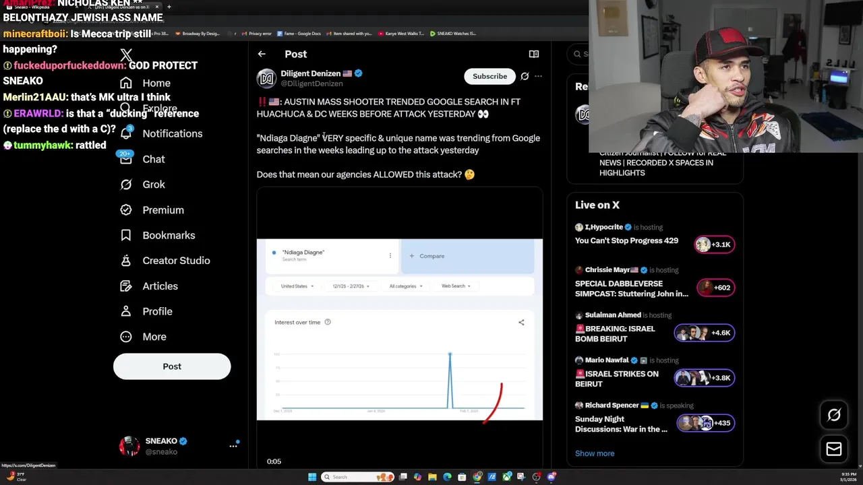Image resolution: width=863 pixels, height=485 pixels.
Task: Join BREAKING: ISRAEL BOMB BEIRUT space
Action: 615,333
